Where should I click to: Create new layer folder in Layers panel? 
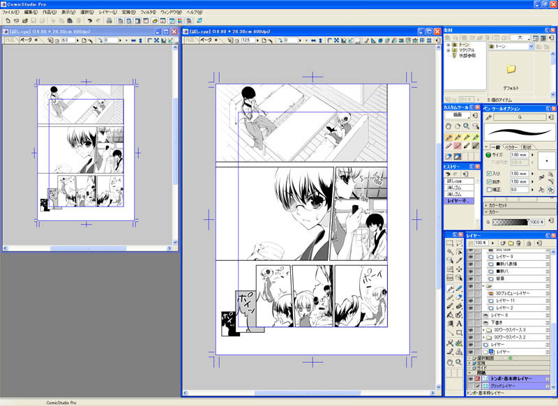click(511, 243)
